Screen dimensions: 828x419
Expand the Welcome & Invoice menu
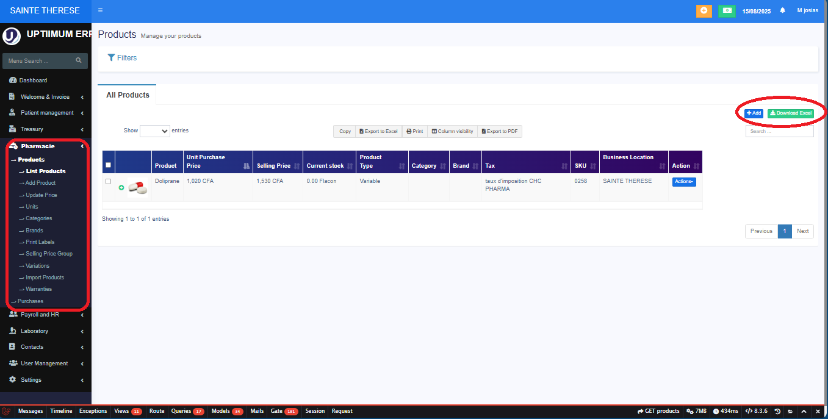coord(46,97)
